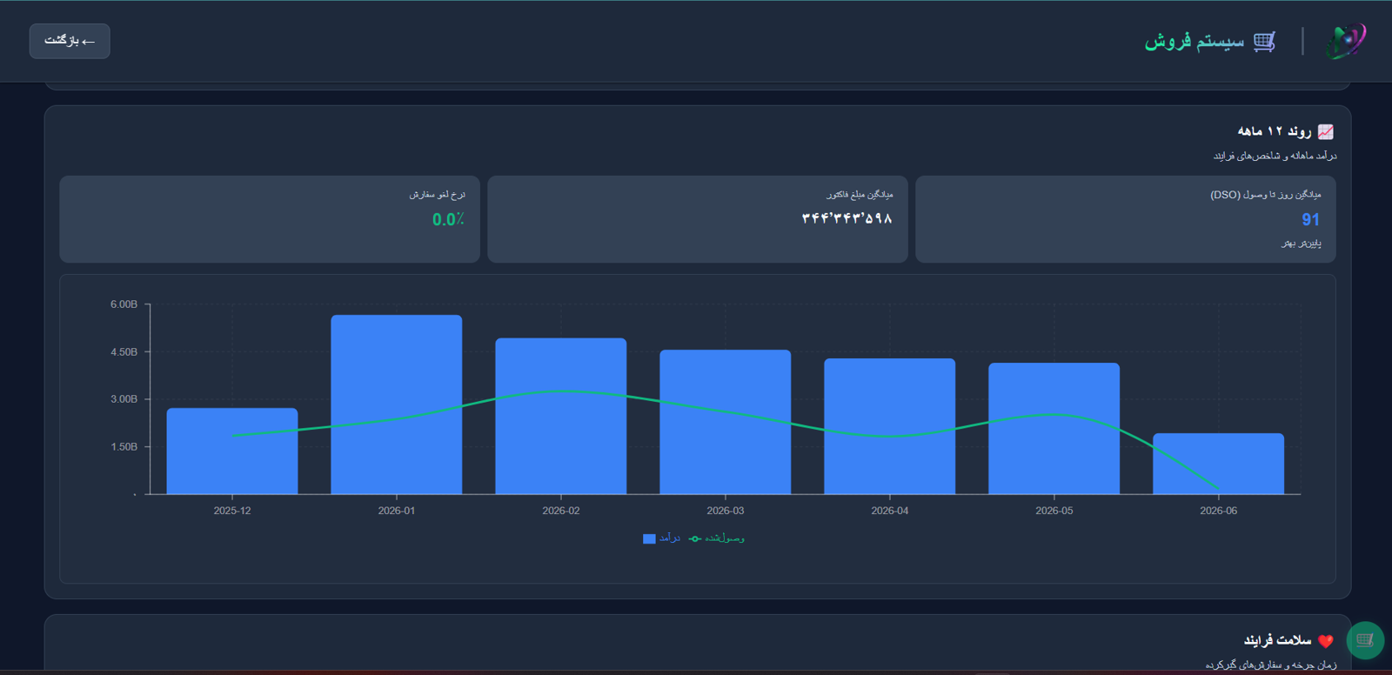
Task: Open the green floating cart button
Action: (x=1365, y=640)
